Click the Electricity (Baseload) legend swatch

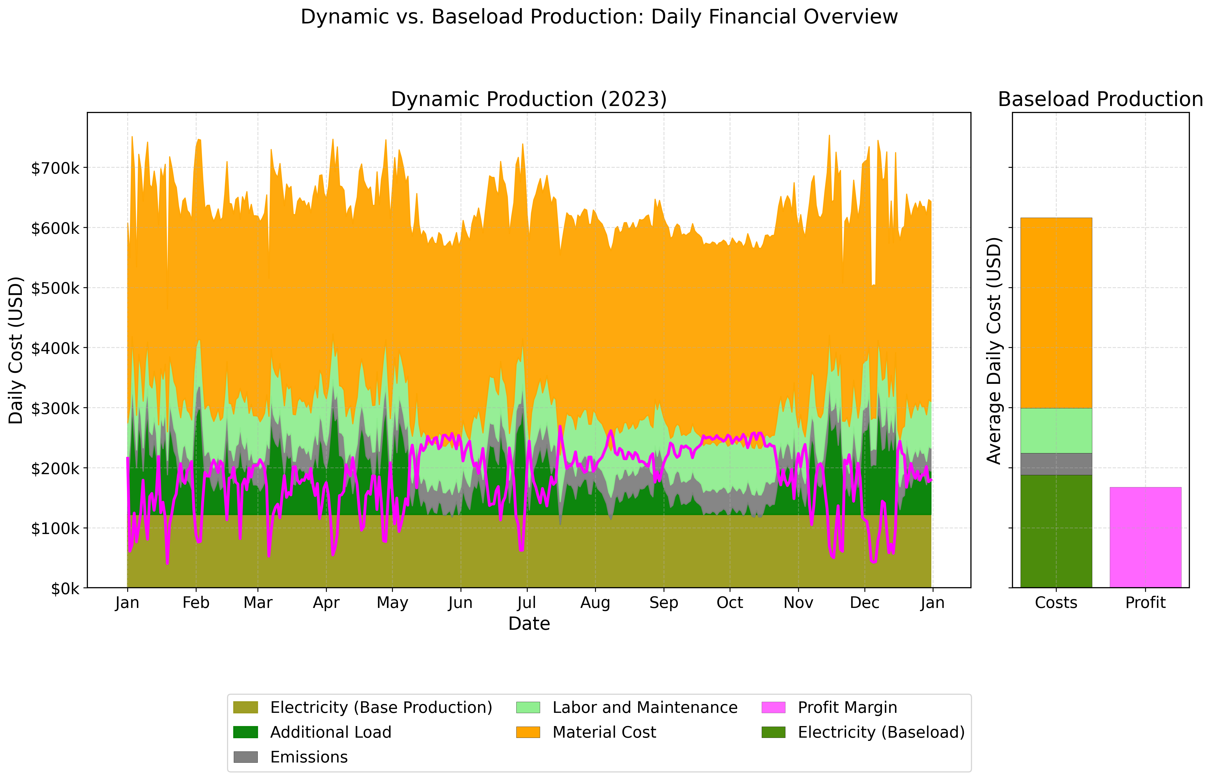774,732
